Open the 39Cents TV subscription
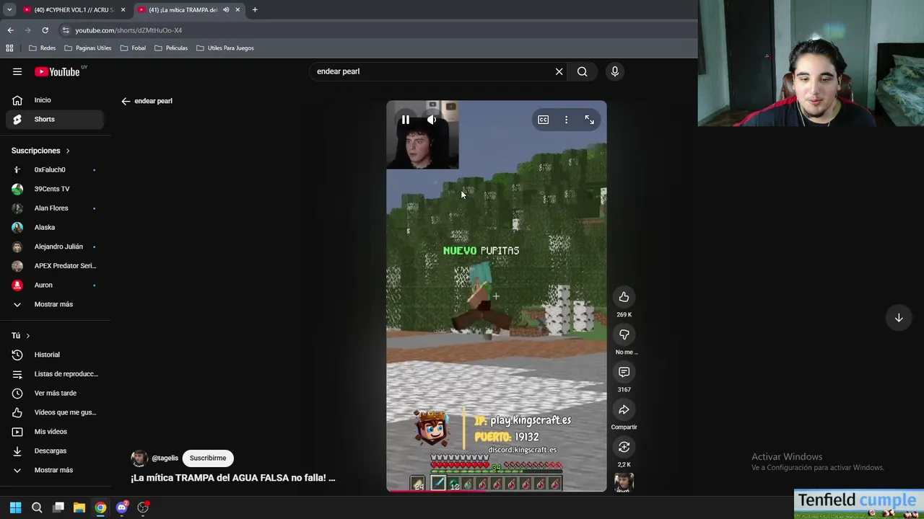 56,189
